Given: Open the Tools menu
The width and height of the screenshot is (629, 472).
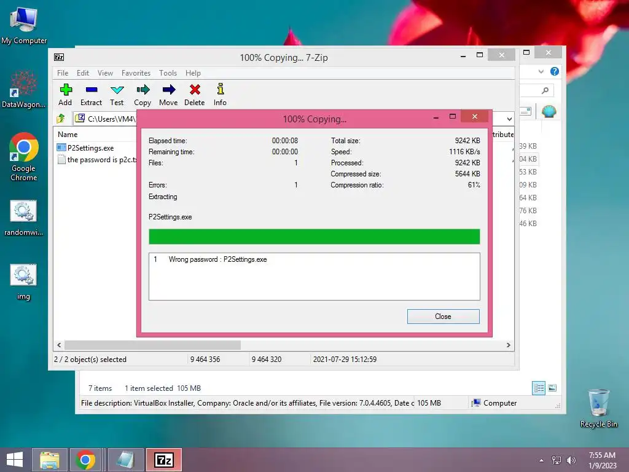Looking at the screenshot, I should point(168,73).
